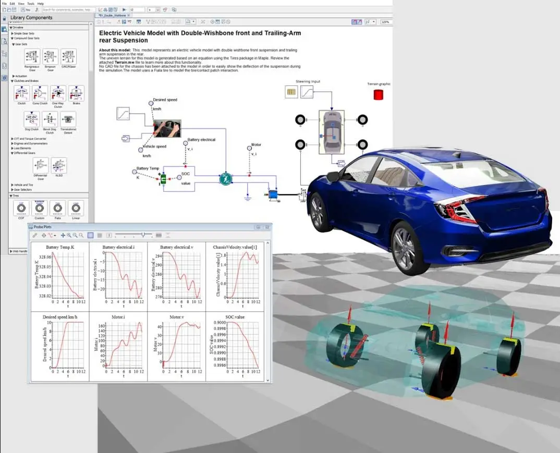This screenshot has height=453, width=560.
Task: Expand Vehicle and Tire group
Action: tap(12, 185)
